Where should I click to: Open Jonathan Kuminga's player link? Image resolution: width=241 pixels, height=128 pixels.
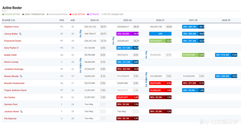coord(14,69)
